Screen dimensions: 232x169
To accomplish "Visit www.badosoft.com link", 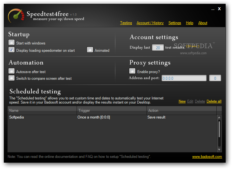I will tap(207, 157).
